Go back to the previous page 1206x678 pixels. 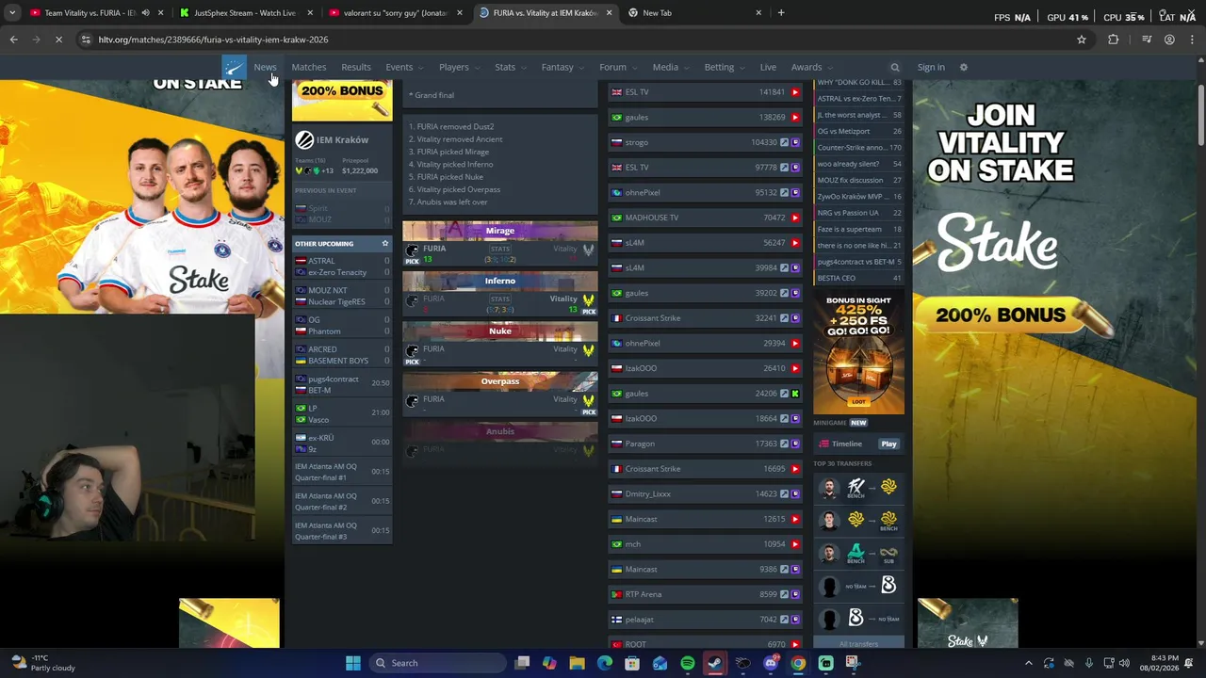pyautogui.click(x=13, y=40)
